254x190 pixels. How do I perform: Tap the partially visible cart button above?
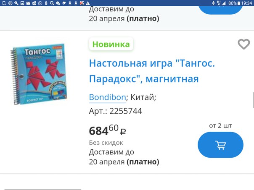coord(220,10)
